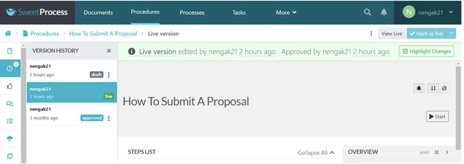Screen dimensions: 464x164
Task: Close the Version History panel
Action: coord(109,51)
